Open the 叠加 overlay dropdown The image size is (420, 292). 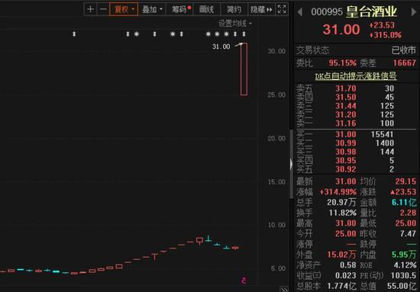152,9
